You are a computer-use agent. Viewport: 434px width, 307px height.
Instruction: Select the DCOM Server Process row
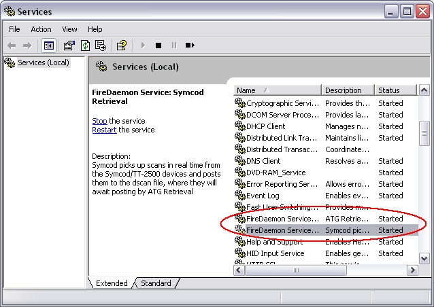(326, 115)
